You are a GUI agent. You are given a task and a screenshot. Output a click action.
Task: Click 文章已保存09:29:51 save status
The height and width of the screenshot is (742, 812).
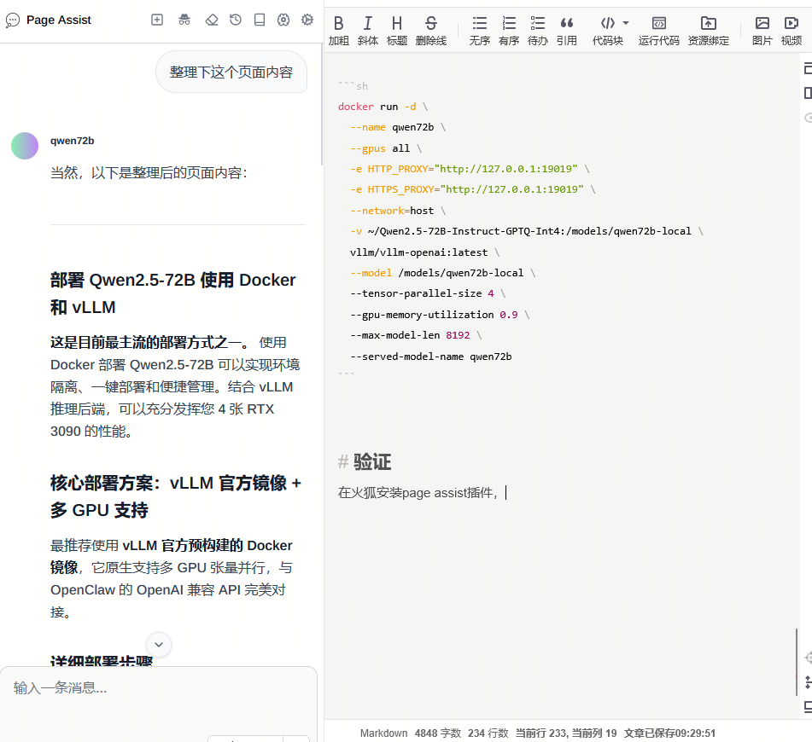point(669,733)
